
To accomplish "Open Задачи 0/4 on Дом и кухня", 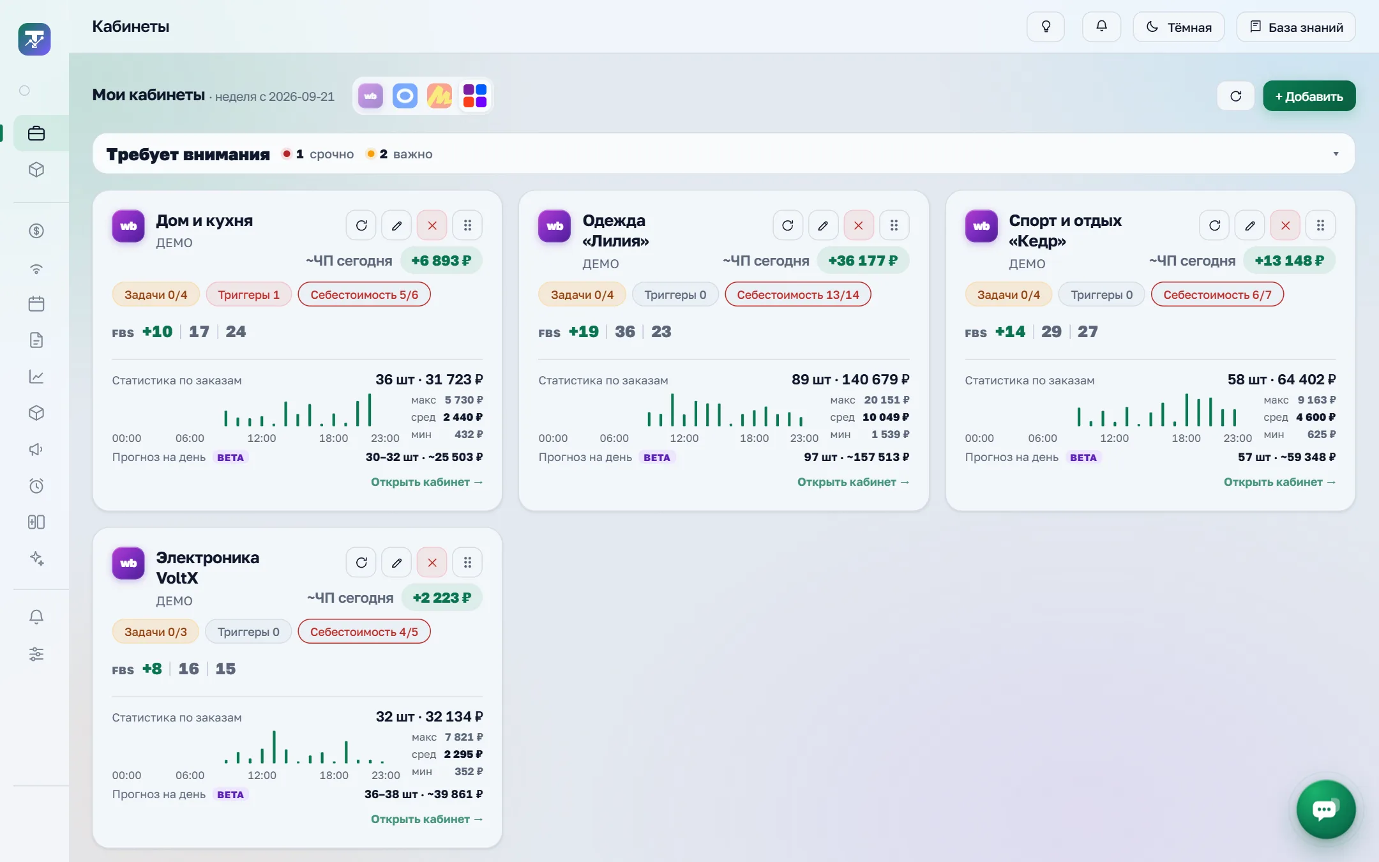I will (156, 294).
